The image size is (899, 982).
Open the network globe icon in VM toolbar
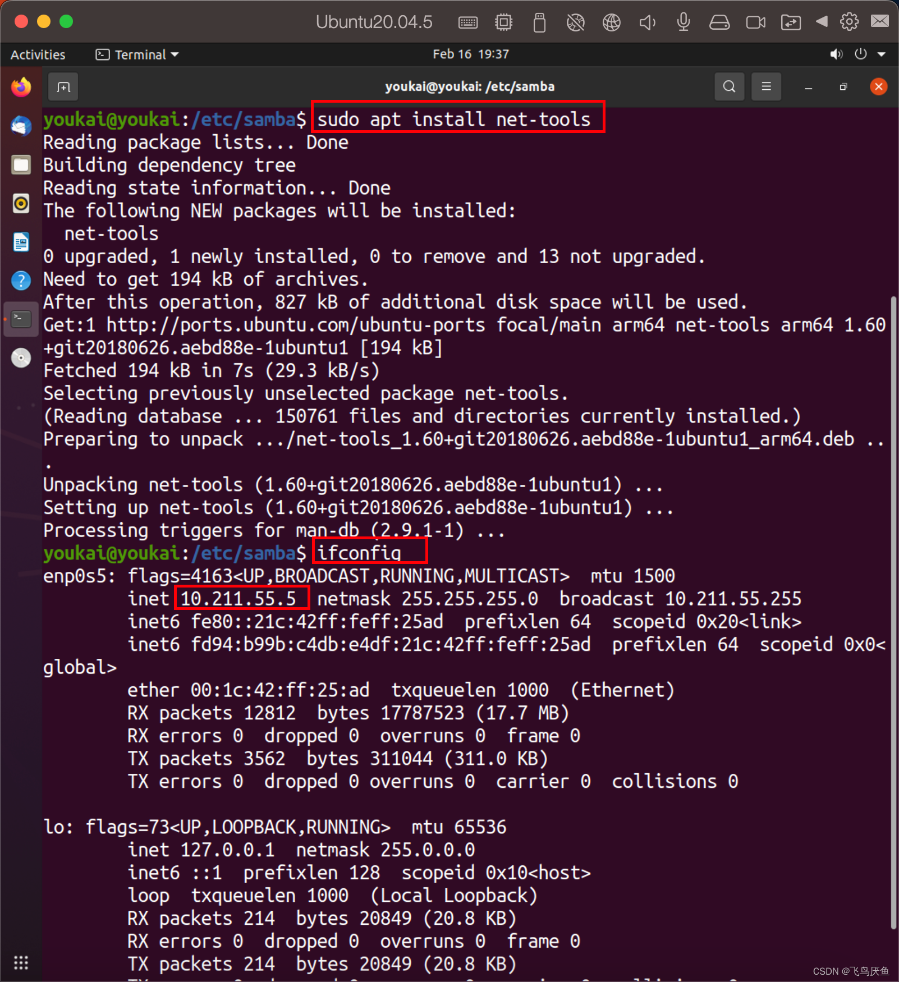(611, 22)
